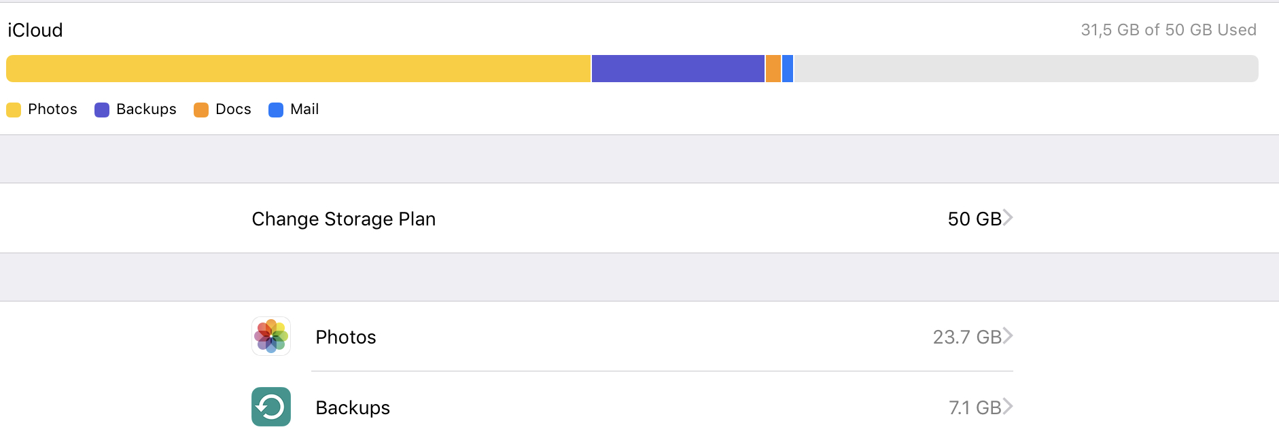
Task: Open the Backups storage details chevron
Action: click(x=1008, y=407)
